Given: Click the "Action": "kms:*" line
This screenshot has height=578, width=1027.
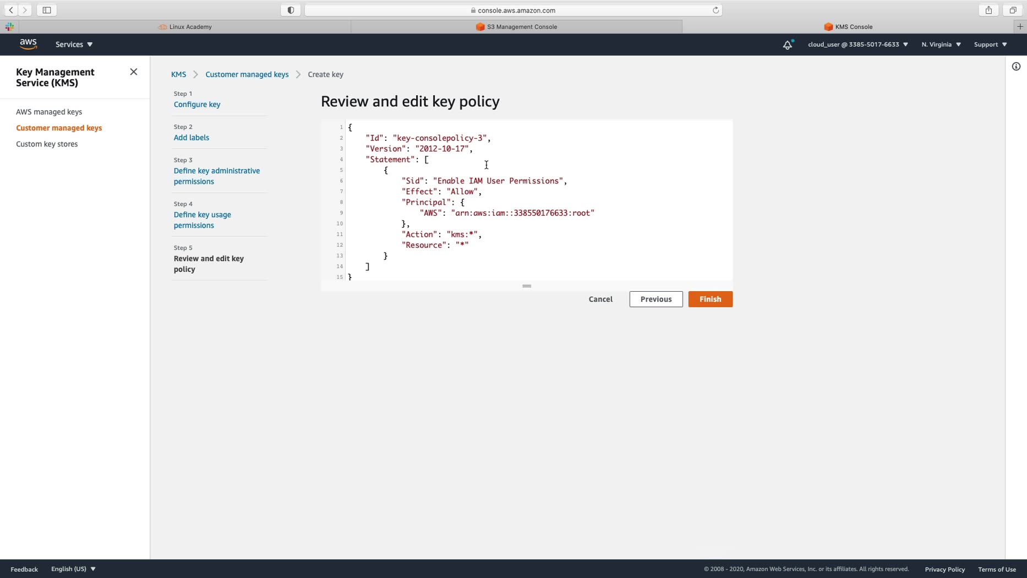Looking at the screenshot, I should pos(441,235).
